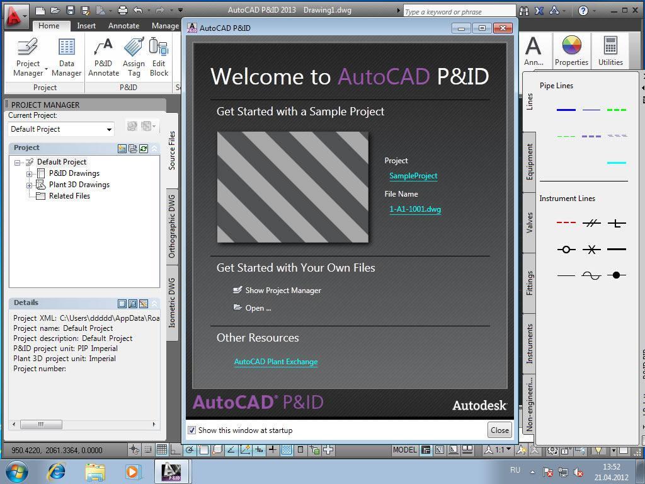Screen dimensions: 645x484
Task: Click the copy drawing to project icon
Action: coord(133,149)
